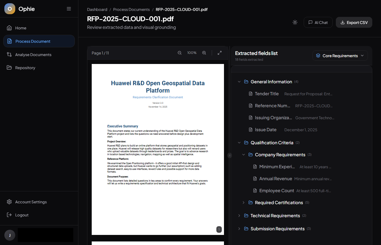Click Logout in sidebar
381x245 pixels.
point(39,215)
